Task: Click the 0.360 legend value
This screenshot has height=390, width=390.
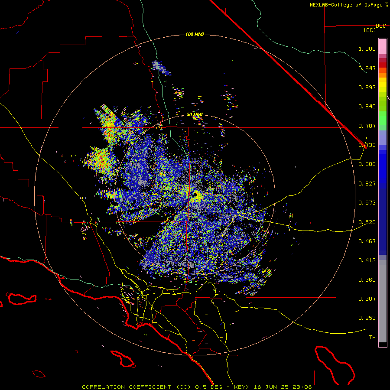Action: [x=367, y=280]
